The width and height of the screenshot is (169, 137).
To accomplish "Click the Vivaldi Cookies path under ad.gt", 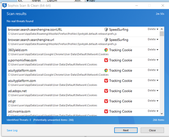I will coord(52,105).
